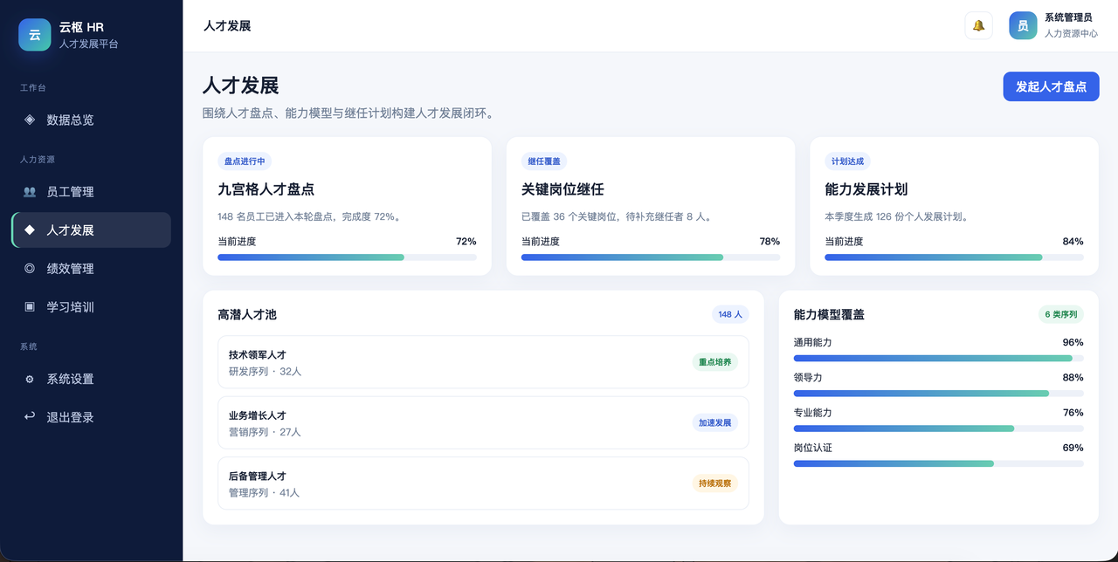Click the 专业能力 76% progress bar

[x=938, y=428]
